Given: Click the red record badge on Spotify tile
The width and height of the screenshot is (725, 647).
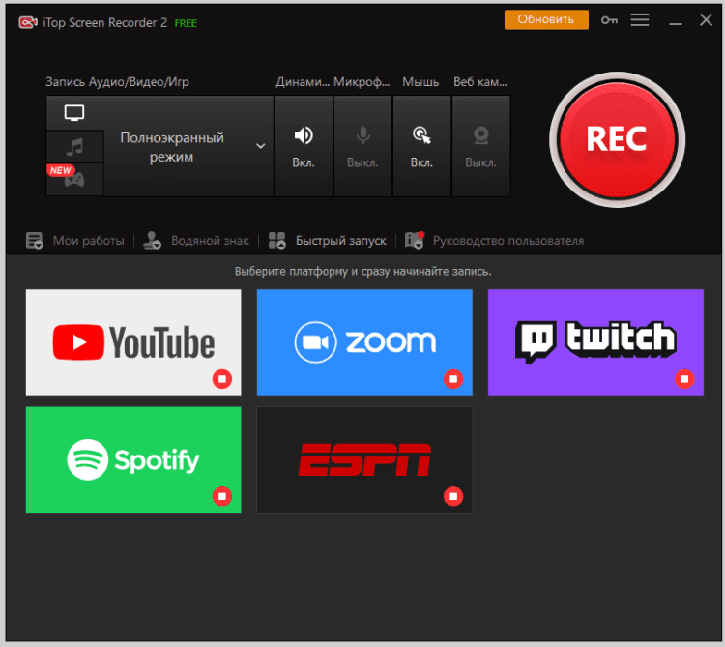Looking at the screenshot, I should click(x=222, y=496).
